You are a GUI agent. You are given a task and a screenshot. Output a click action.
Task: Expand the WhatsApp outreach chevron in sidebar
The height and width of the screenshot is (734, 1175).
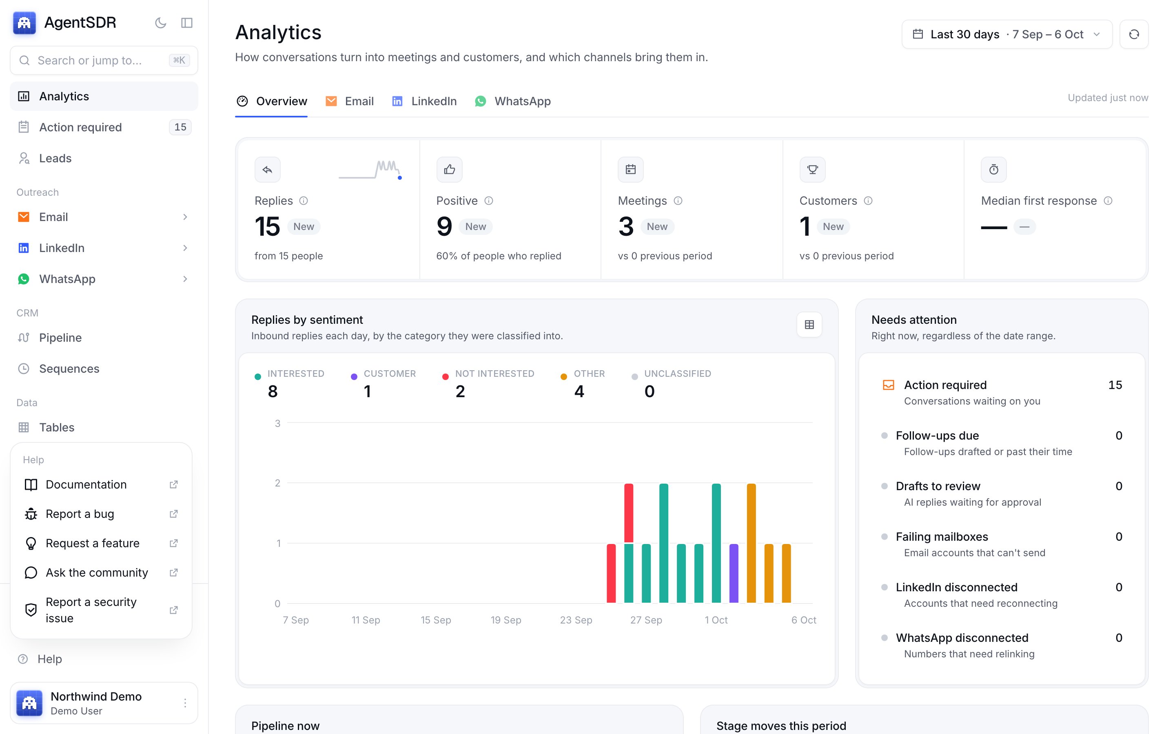(x=185, y=279)
